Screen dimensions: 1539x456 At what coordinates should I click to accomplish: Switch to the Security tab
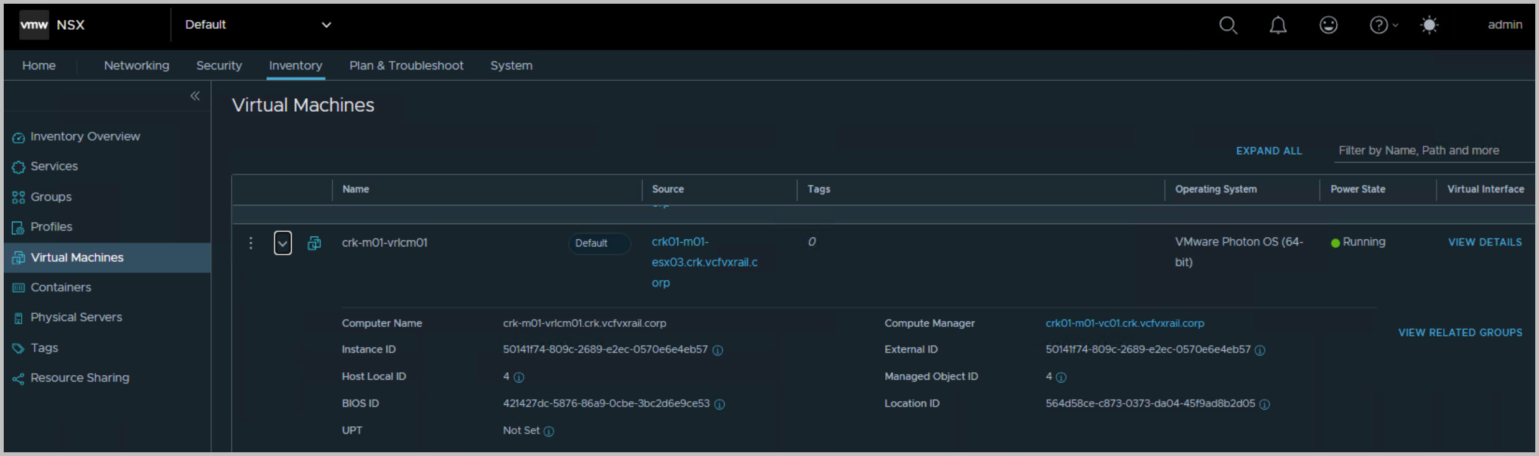(219, 65)
